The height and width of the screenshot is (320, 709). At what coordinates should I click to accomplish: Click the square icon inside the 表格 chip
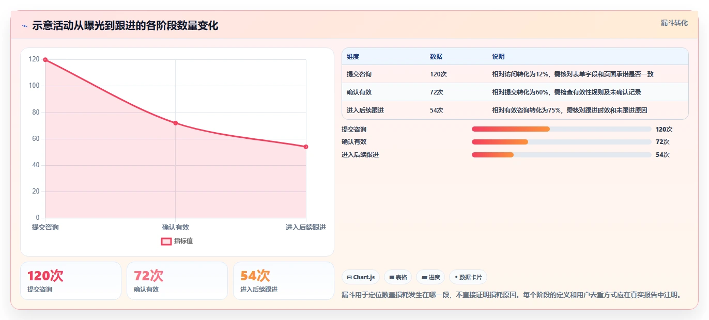(392, 278)
